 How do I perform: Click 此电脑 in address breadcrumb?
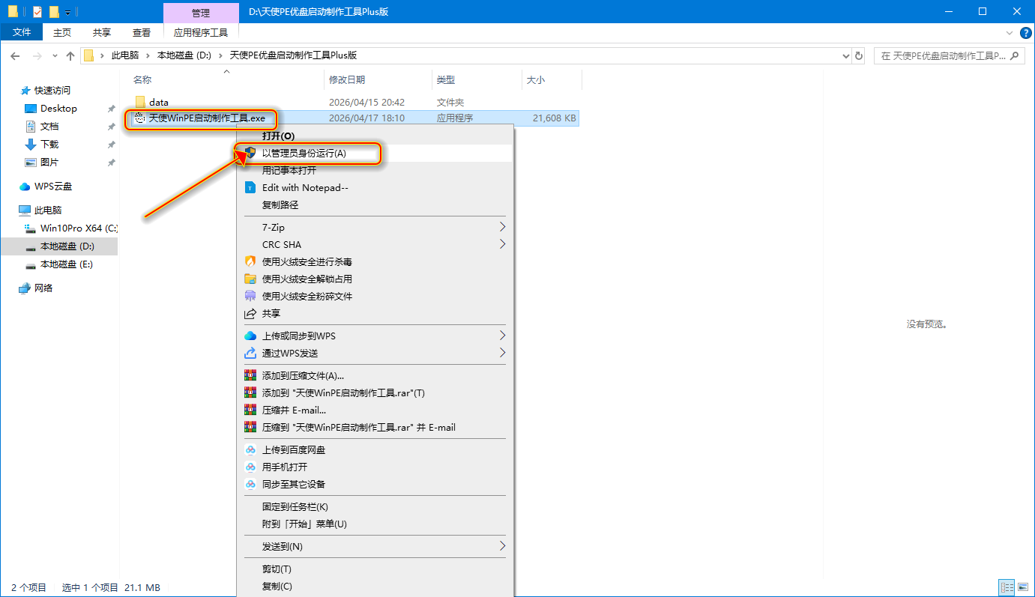(x=124, y=55)
